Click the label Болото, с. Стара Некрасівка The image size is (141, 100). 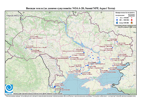coord(62,90)
